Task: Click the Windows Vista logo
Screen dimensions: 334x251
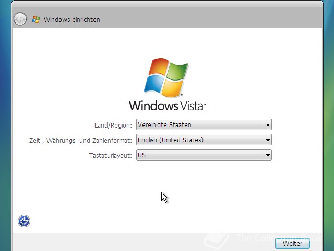Action: [167, 85]
